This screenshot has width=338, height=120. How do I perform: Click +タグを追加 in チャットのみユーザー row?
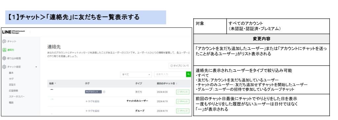click(x=92, y=101)
